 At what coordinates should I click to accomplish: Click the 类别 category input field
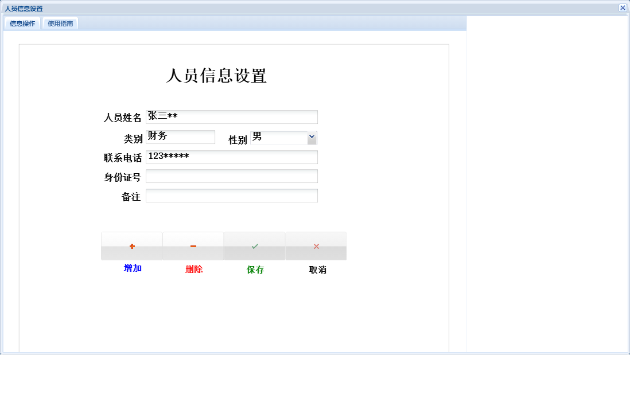point(181,136)
